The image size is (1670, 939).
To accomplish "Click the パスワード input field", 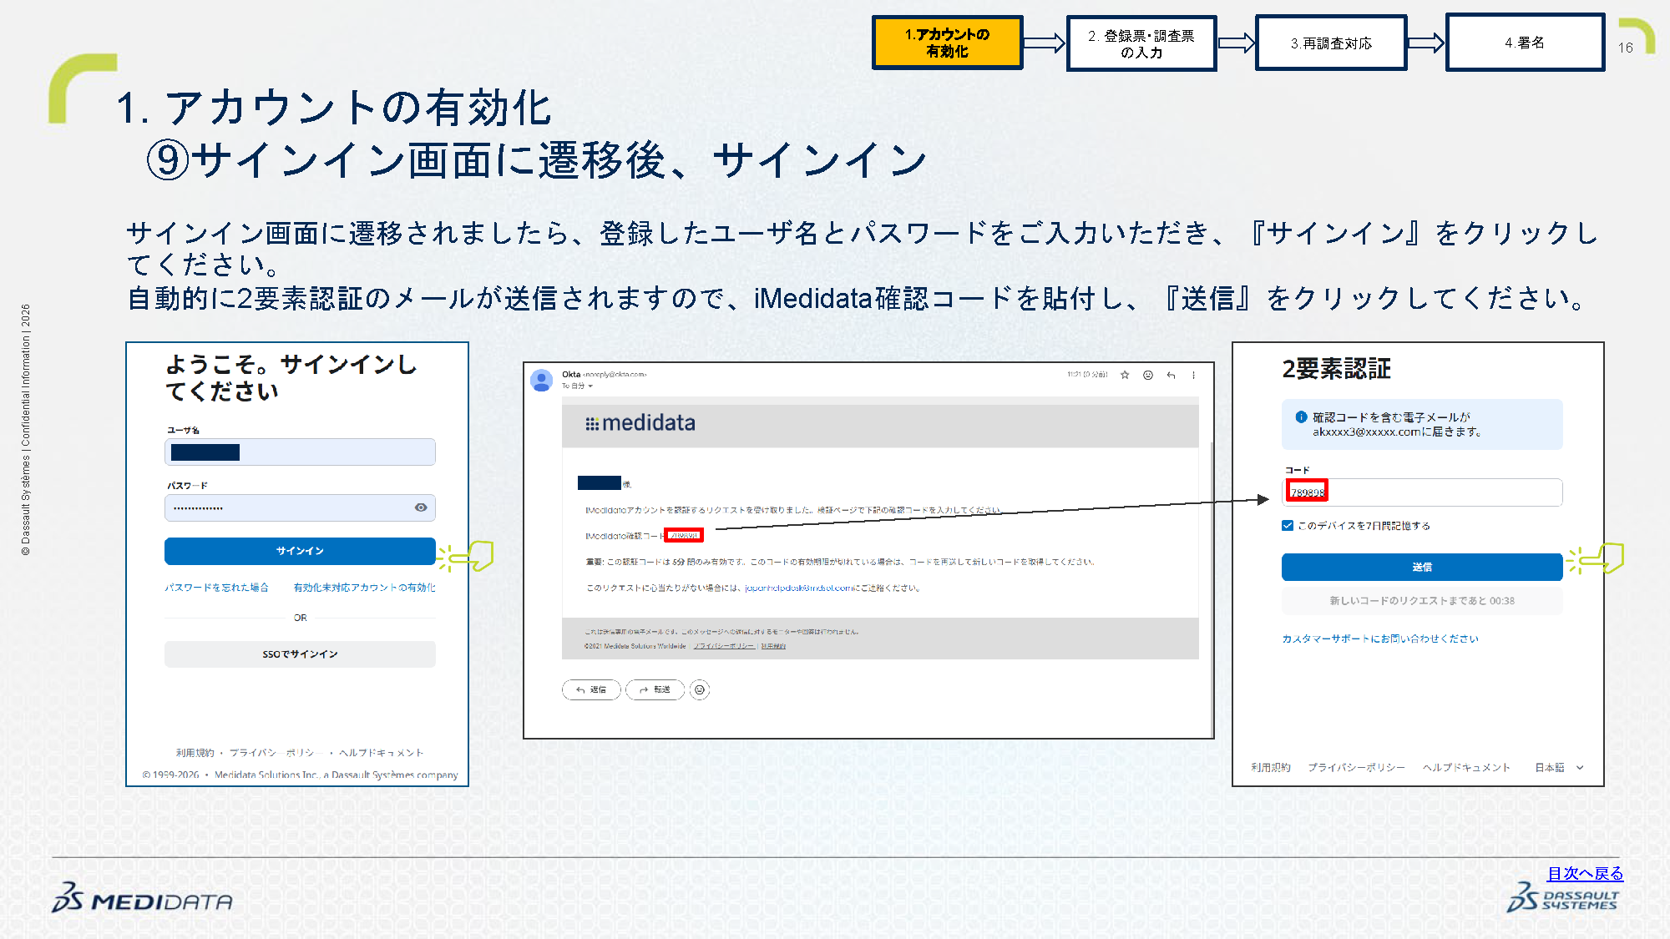I will [300, 507].
